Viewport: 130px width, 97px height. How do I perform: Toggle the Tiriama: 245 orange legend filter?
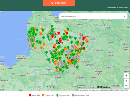point(48,95)
